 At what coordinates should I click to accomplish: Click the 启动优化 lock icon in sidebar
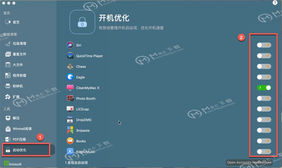8,150
